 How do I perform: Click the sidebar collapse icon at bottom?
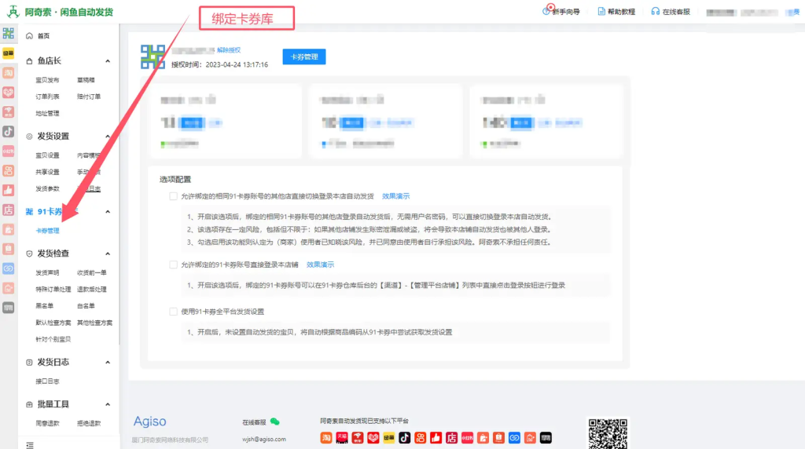30,445
